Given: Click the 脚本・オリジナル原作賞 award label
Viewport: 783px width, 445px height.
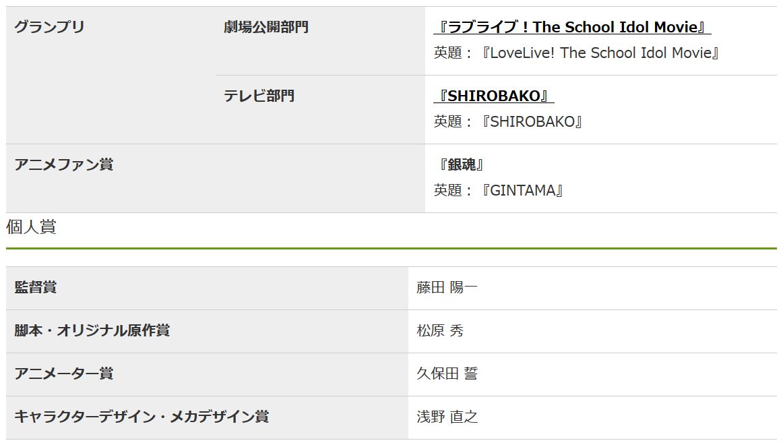Looking at the screenshot, I should coord(92,330).
